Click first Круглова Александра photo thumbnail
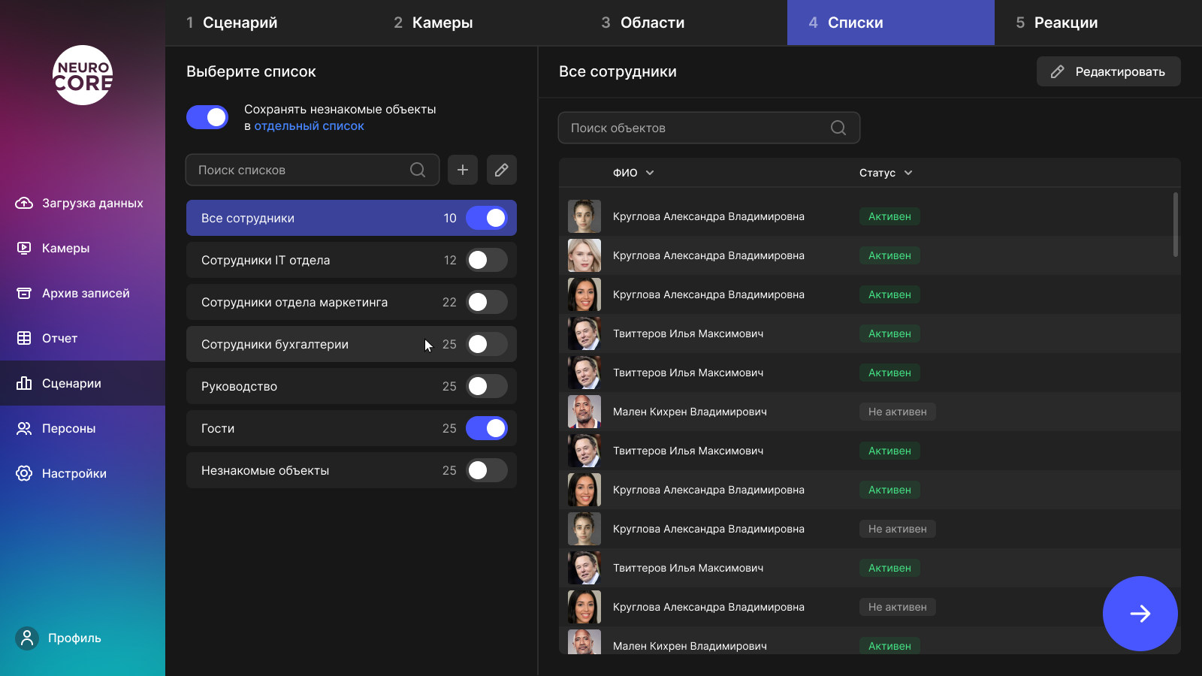This screenshot has height=676, width=1202. (x=584, y=216)
